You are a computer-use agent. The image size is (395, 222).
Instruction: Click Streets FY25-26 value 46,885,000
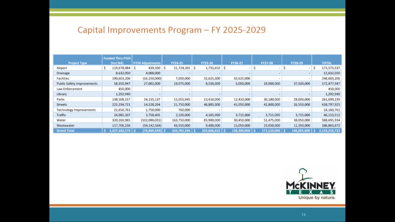click(212, 105)
